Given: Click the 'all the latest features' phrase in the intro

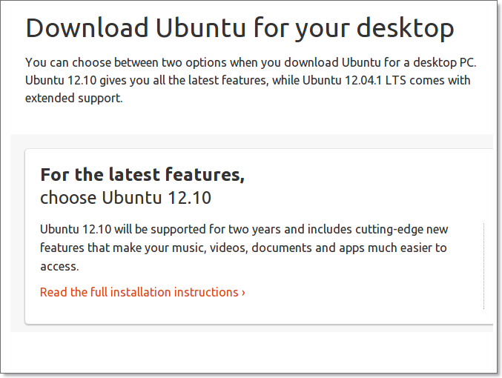Looking at the screenshot, I should tap(191, 80).
